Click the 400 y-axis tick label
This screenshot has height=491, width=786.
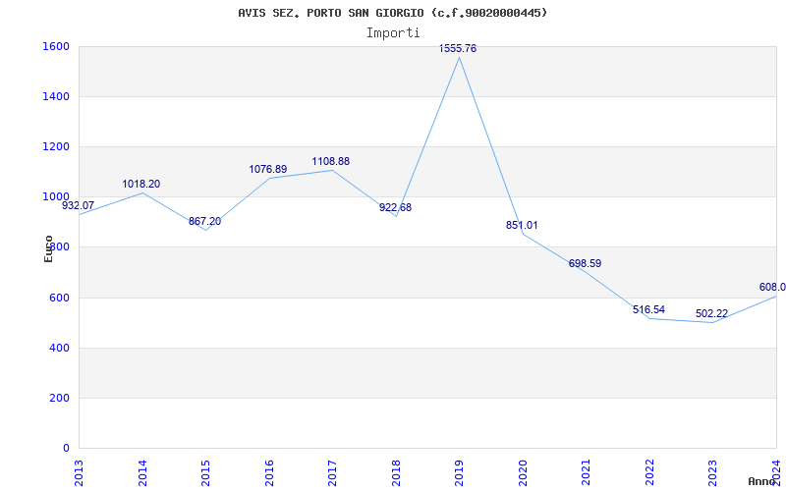pos(59,348)
